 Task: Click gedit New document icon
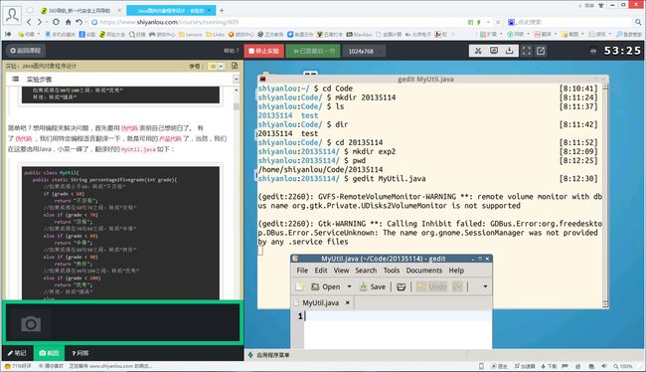click(299, 286)
